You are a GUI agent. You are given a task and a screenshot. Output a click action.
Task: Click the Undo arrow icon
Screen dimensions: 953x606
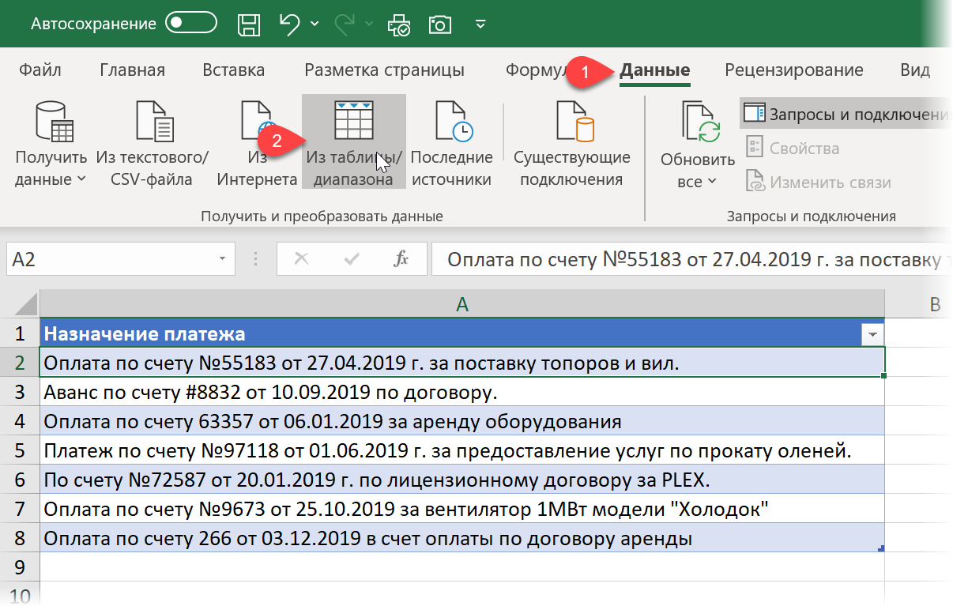pyautogui.click(x=290, y=24)
